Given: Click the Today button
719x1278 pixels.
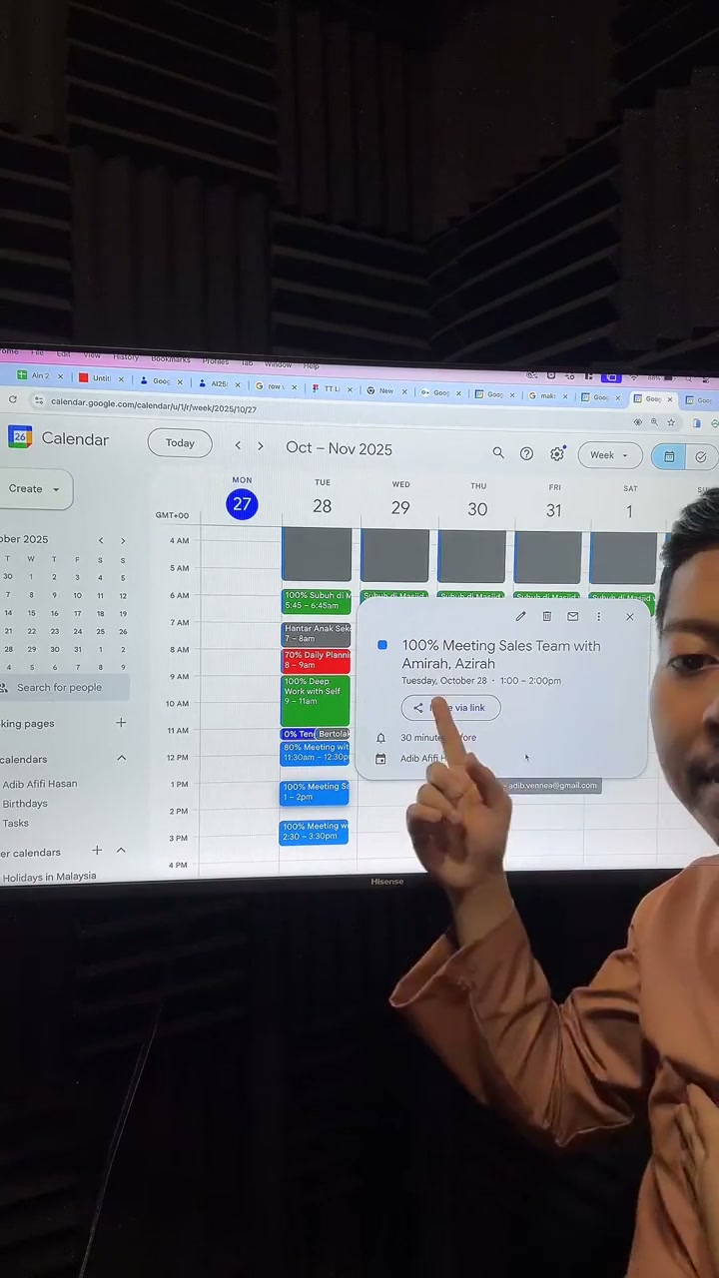Looking at the screenshot, I should point(180,443).
